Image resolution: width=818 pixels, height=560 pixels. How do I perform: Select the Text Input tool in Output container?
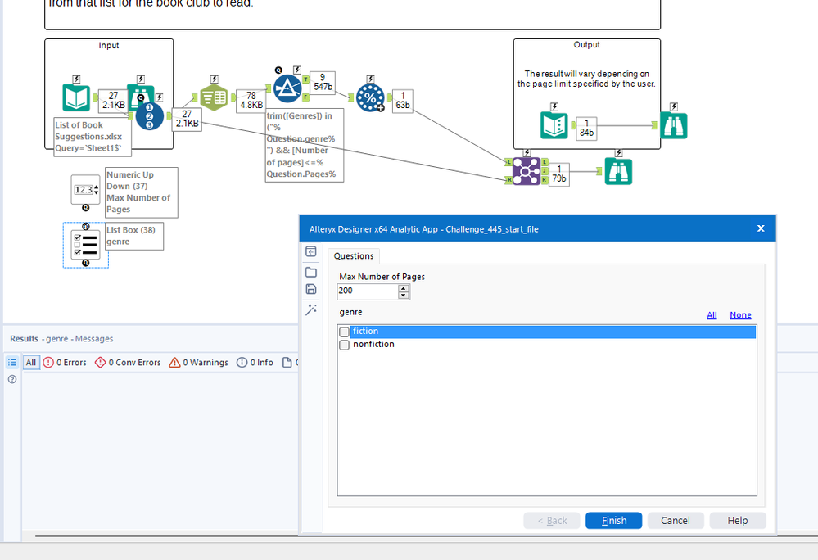pyautogui.click(x=554, y=125)
